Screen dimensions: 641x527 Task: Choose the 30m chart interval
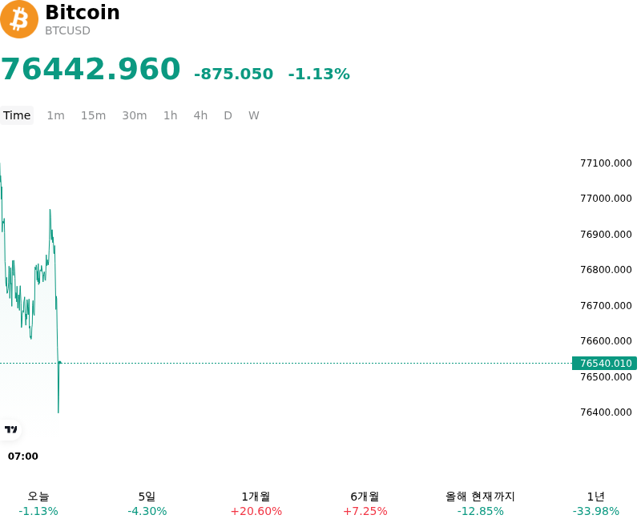(135, 115)
